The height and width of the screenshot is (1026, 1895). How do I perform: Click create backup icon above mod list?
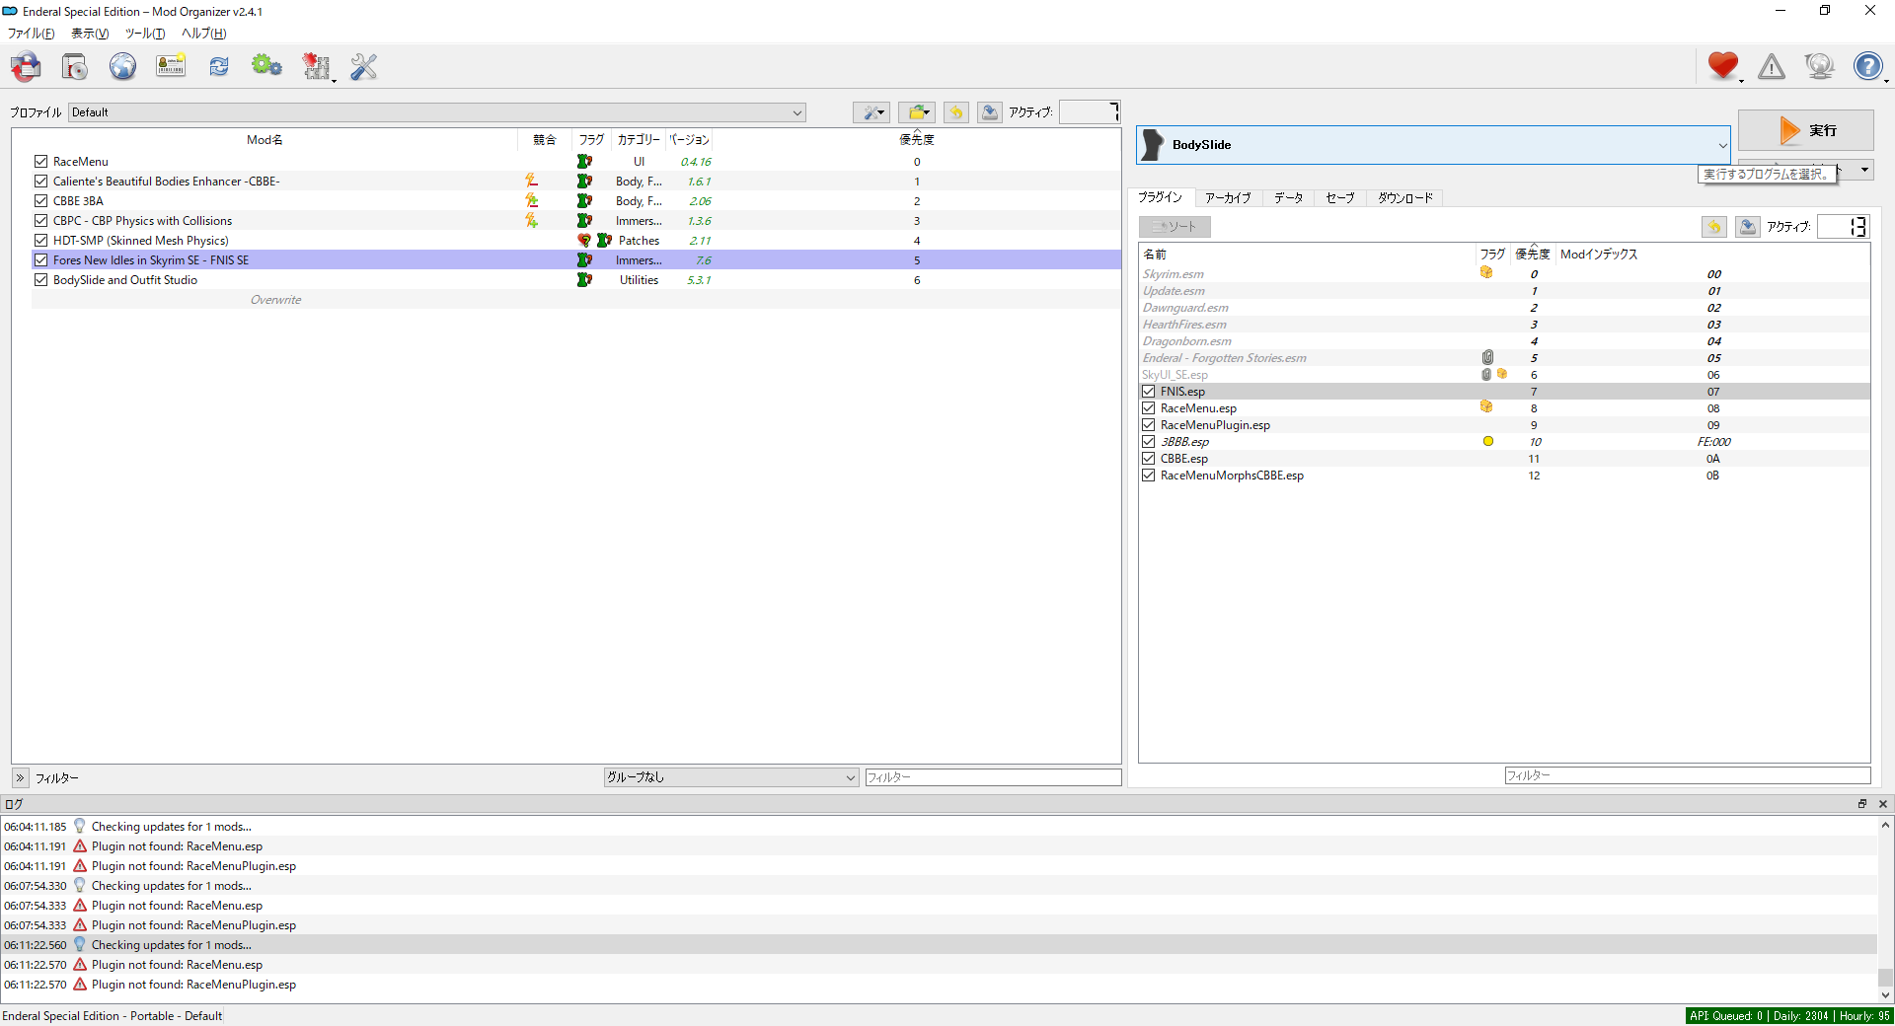pyautogui.click(x=990, y=112)
